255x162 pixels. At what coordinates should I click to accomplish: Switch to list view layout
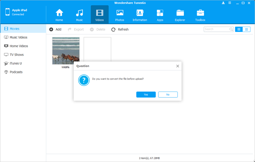click(x=247, y=29)
